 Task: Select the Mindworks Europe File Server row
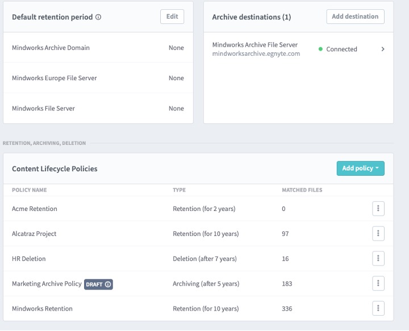(55, 78)
